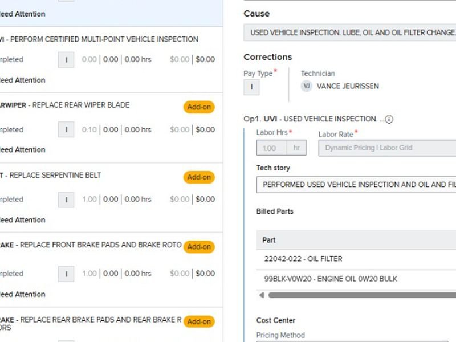The height and width of the screenshot is (342, 456).
Task: Expand the Op1. UVI operation section
Action: coord(311,119)
